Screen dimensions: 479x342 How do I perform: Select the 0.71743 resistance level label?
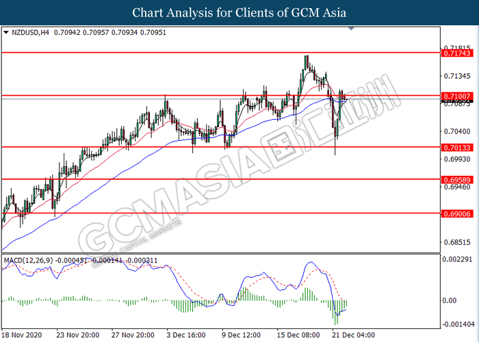pos(457,53)
